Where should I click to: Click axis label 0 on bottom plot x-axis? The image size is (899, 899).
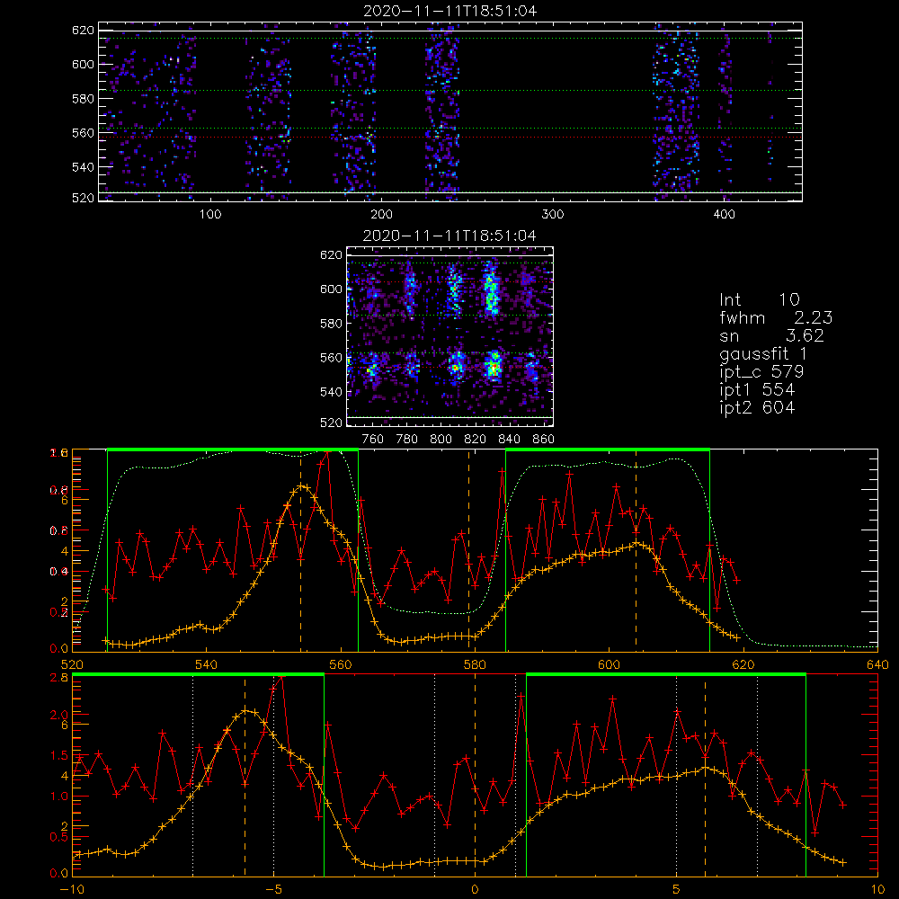(475, 890)
